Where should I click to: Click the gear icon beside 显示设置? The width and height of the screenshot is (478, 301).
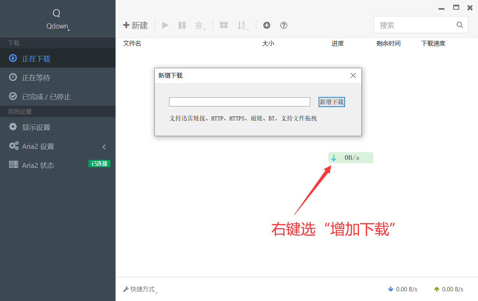pyautogui.click(x=13, y=126)
